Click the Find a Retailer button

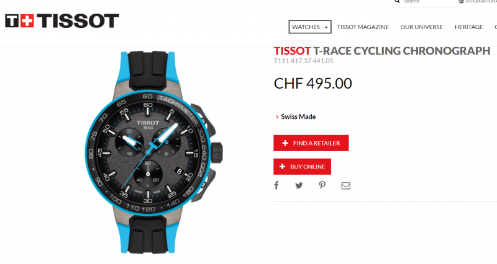(311, 143)
